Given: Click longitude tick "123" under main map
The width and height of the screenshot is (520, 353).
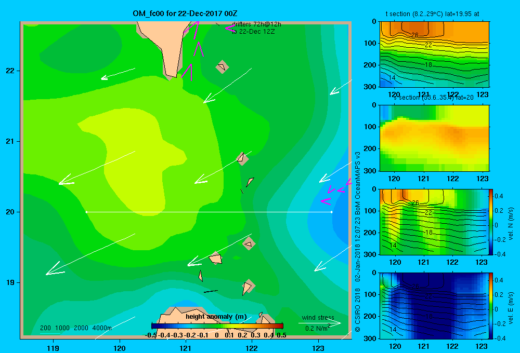Looking at the screenshot, I should click(318, 348).
